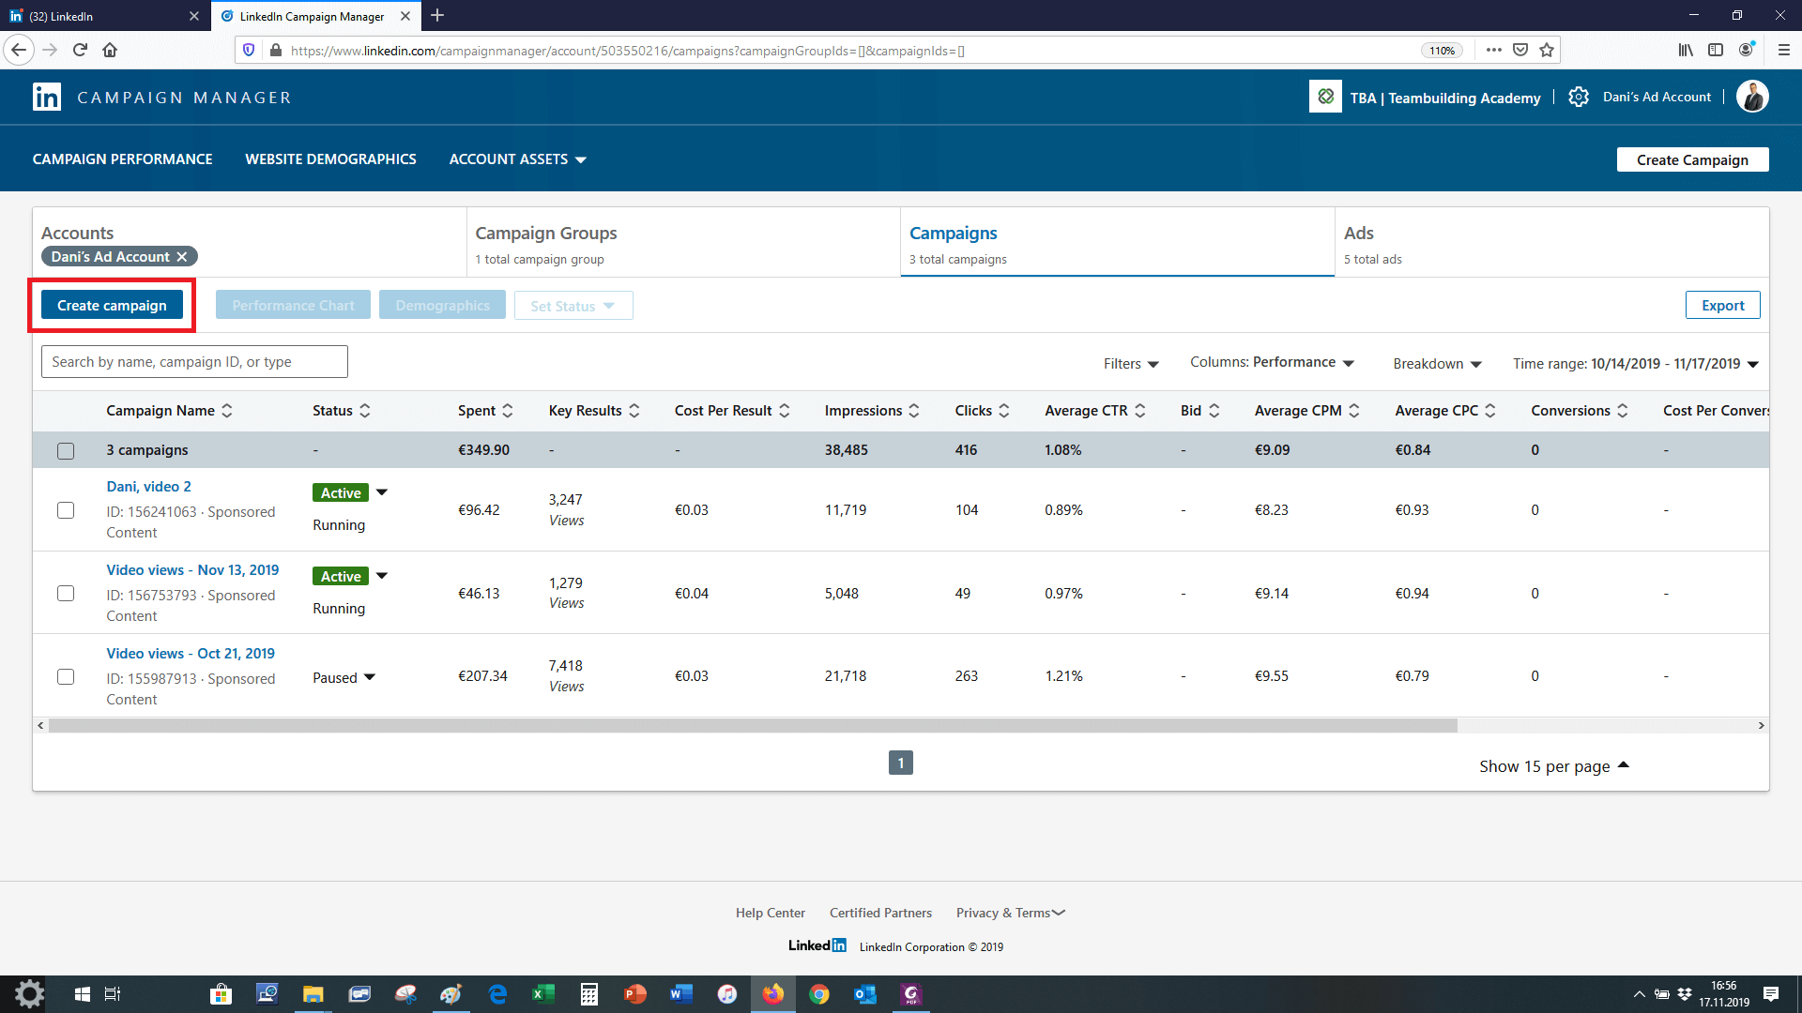Open the Website Demographics menu item
This screenshot has width=1802, height=1013.
[330, 159]
